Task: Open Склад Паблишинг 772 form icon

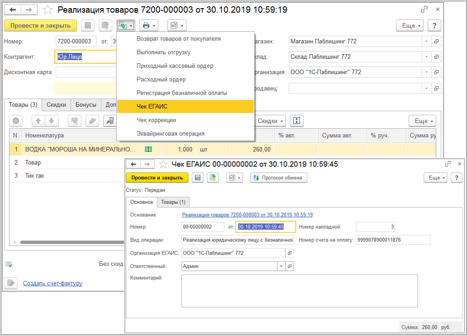Action: click(x=436, y=57)
